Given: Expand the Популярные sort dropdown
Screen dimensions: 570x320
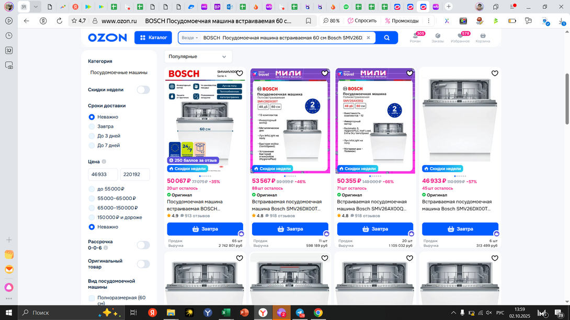Looking at the screenshot, I should point(198,56).
